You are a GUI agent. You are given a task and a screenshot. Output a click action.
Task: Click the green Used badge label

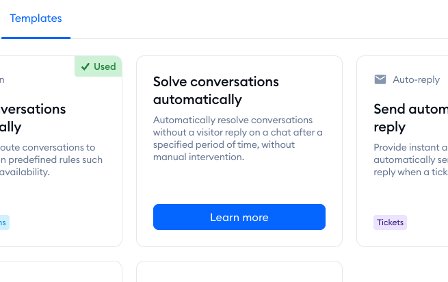[105, 66]
